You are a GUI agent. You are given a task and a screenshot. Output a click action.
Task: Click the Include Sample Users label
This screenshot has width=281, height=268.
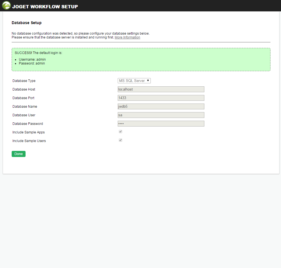[x=29, y=141]
